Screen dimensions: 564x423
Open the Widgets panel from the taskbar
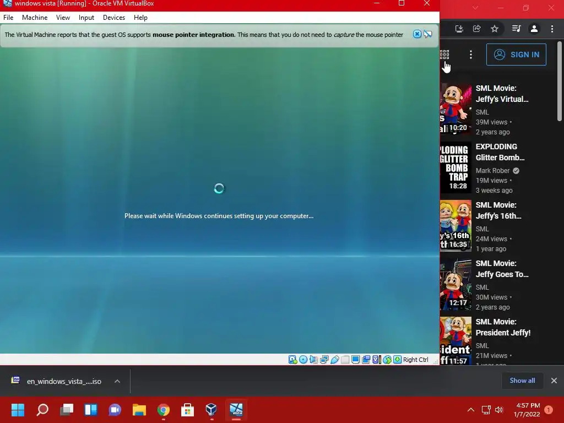91,409
